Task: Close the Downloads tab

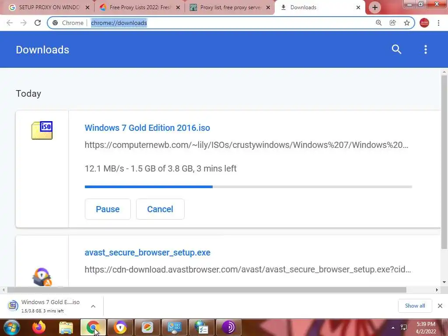Action: [358, 7]
